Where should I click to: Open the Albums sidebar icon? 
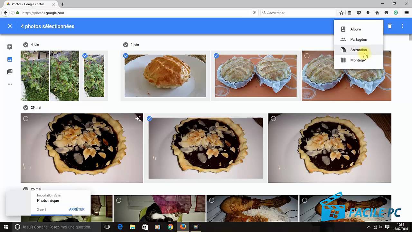point(10,72)
